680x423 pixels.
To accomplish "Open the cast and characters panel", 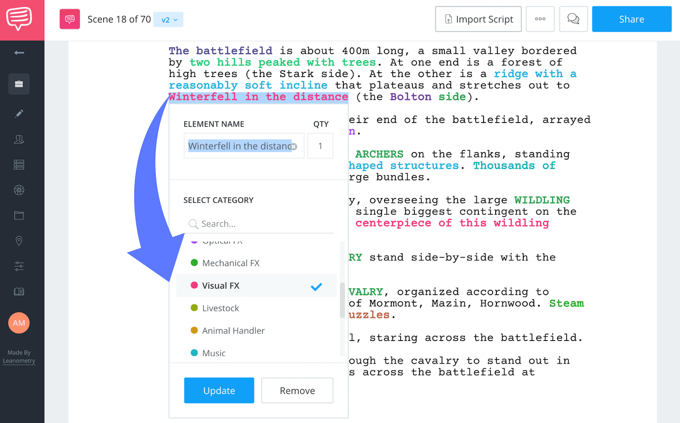I will [19, 139].
